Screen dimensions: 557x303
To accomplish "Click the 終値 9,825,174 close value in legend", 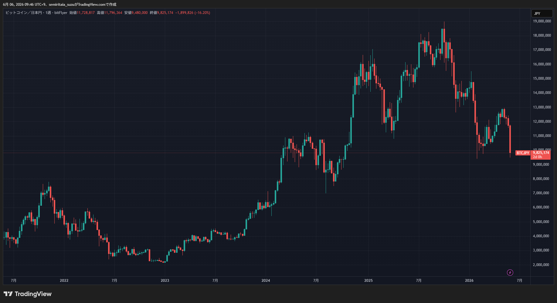I will [161, 13].
